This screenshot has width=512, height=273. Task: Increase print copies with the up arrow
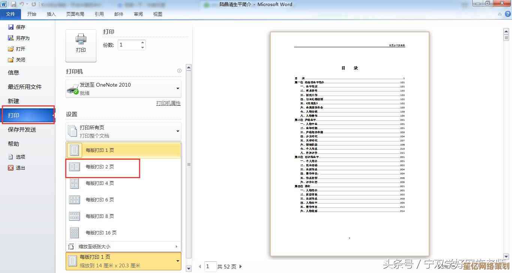click(142, 43)
